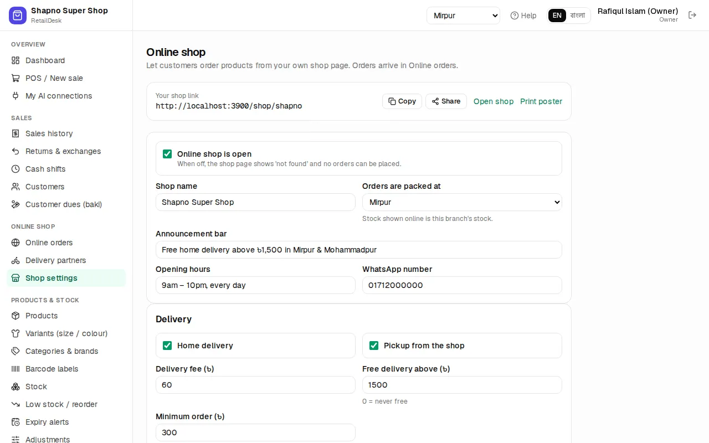
Task: Click the Dashboard grid icon
Action: coord(16,60)
